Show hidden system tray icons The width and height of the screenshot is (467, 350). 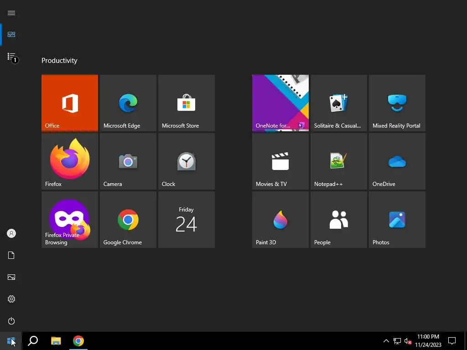tap(386, 341)
